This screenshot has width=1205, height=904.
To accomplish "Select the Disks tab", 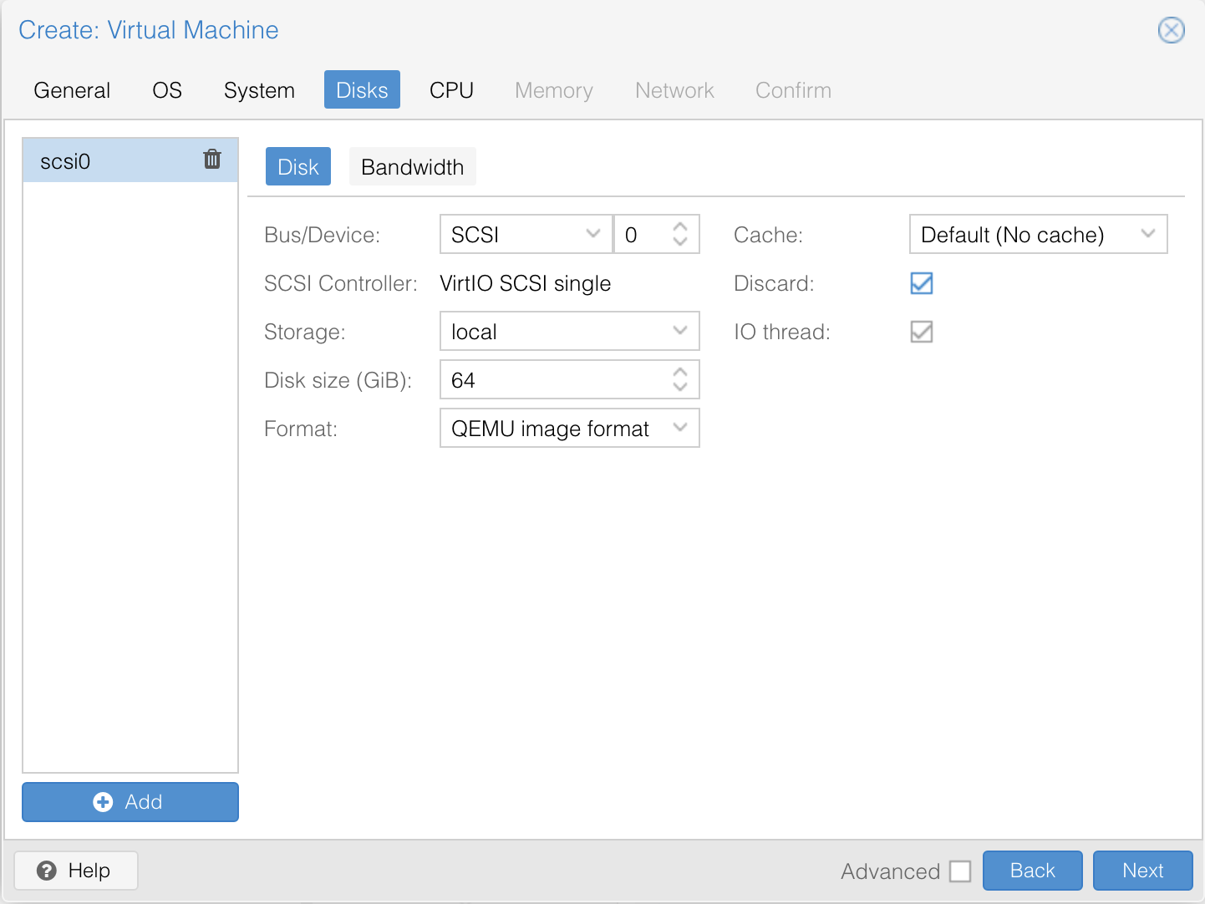I will pyautogui.click(x=362, y=90).
